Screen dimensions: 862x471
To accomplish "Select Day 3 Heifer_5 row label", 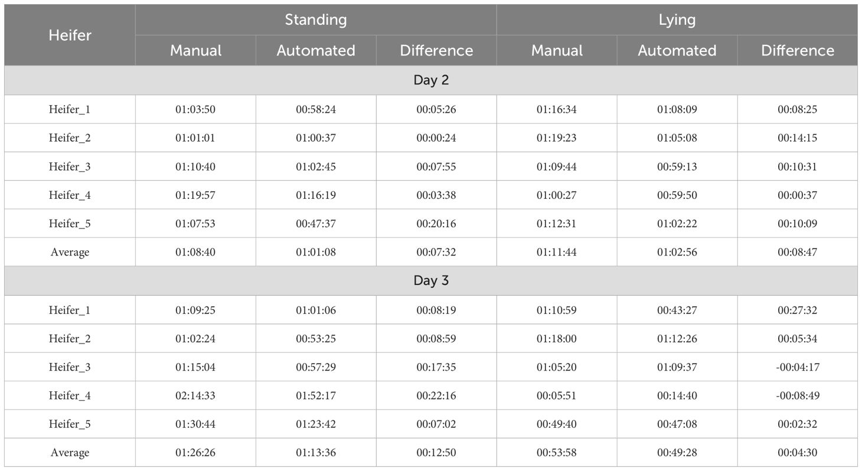I will (x=70, y=424).
